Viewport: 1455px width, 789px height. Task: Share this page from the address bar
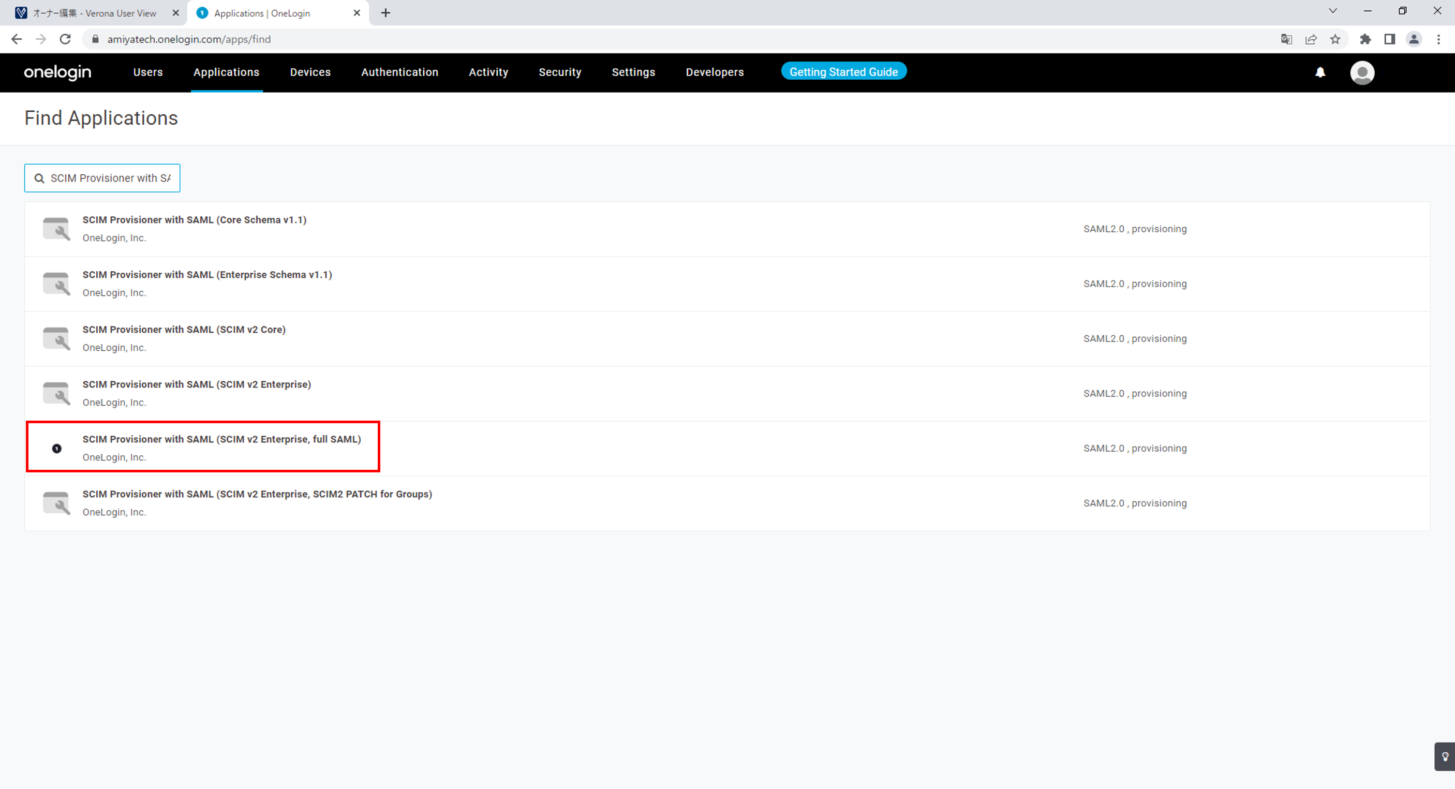pos(1311,39)
